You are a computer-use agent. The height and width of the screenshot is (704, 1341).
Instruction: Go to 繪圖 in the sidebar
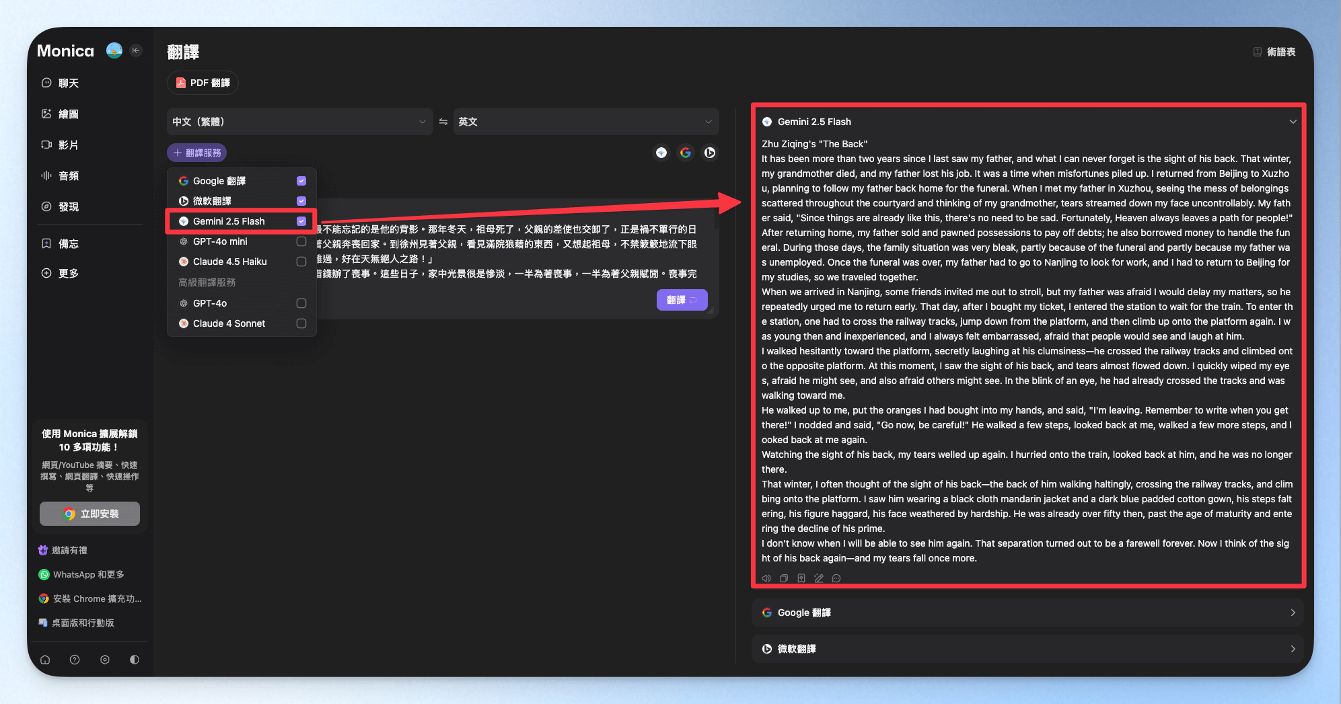click(68, 114)
